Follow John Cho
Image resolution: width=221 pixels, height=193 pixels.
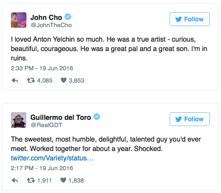pyautogui.click(x=190, y=19)
